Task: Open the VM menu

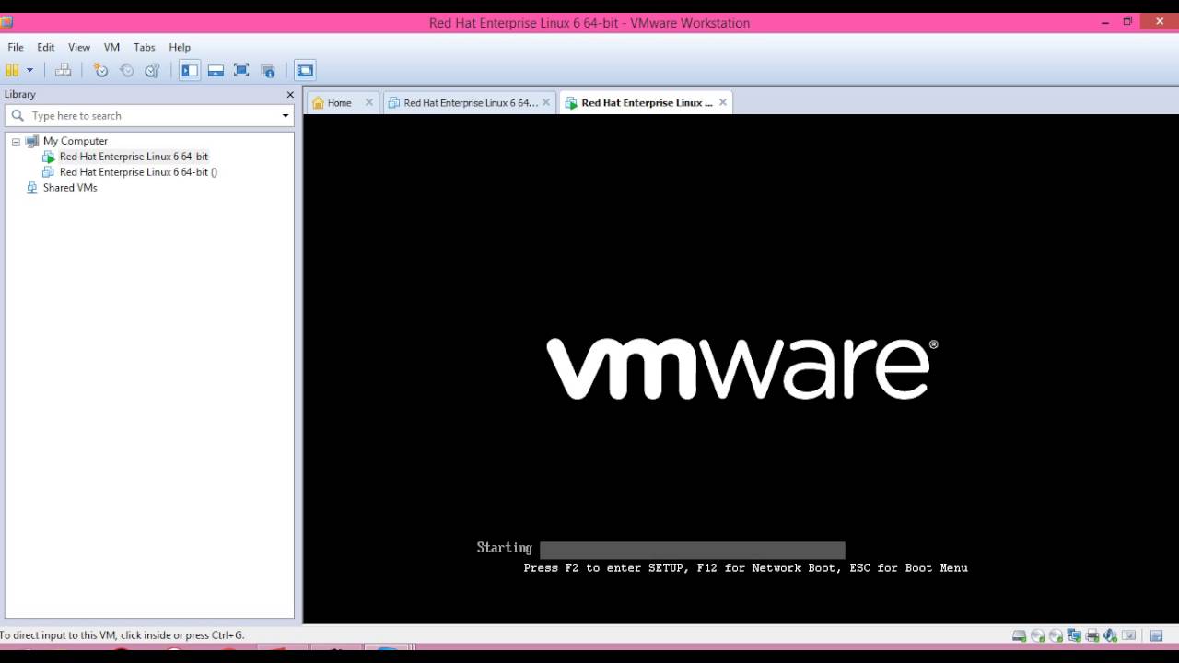Action: (111, 47)
